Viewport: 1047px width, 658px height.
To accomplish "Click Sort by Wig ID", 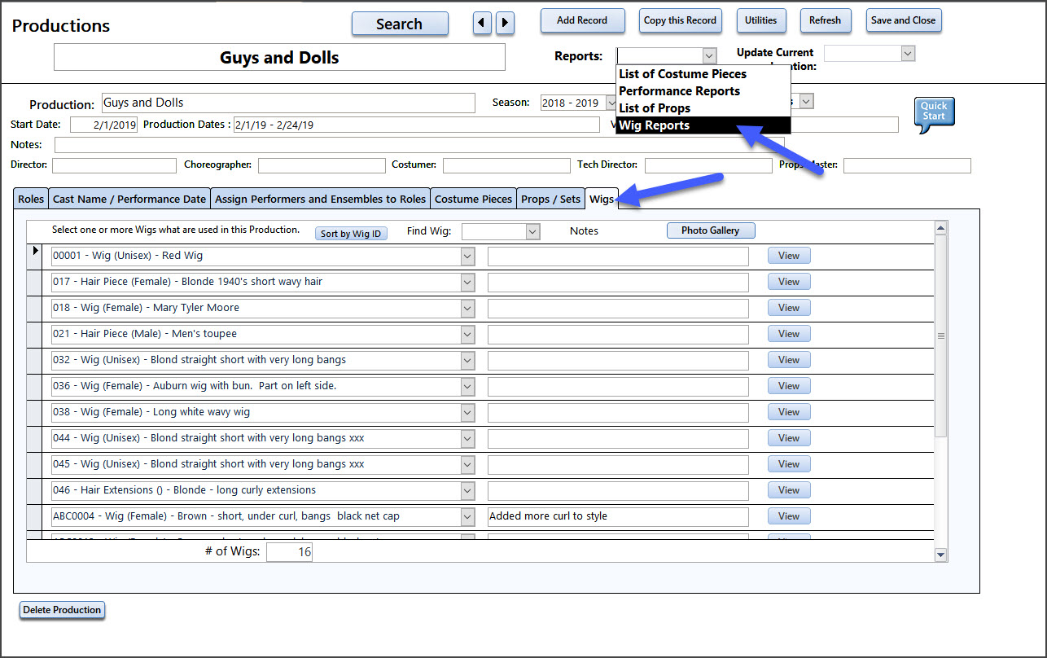I will [351, 234].
